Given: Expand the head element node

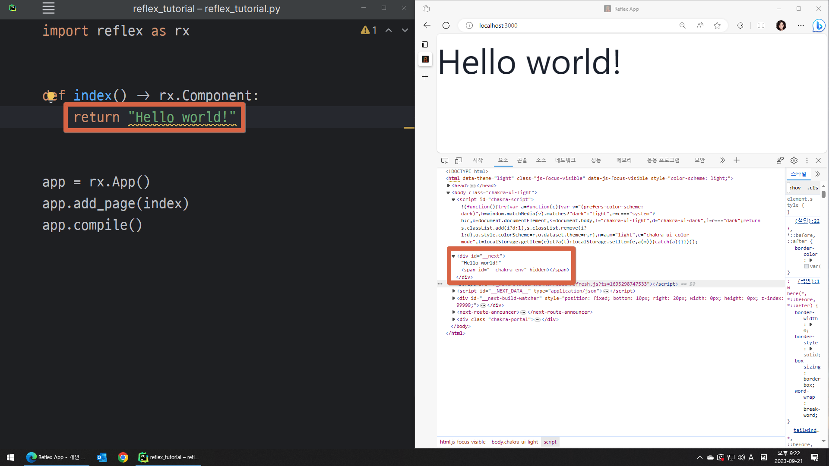Looking at the screenshot, I should pyautogui.click(x=449, y=186).
